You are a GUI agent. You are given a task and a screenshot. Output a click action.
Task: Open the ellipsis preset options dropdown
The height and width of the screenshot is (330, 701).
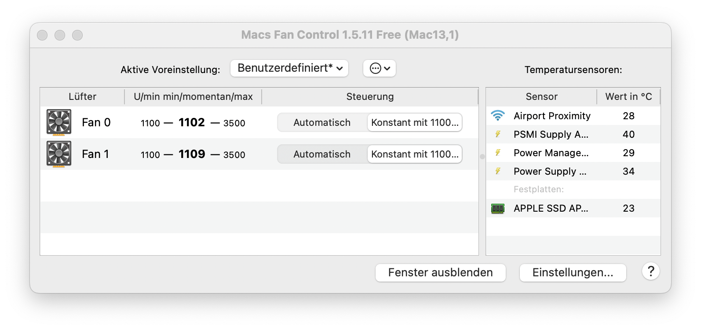[380, 68]
